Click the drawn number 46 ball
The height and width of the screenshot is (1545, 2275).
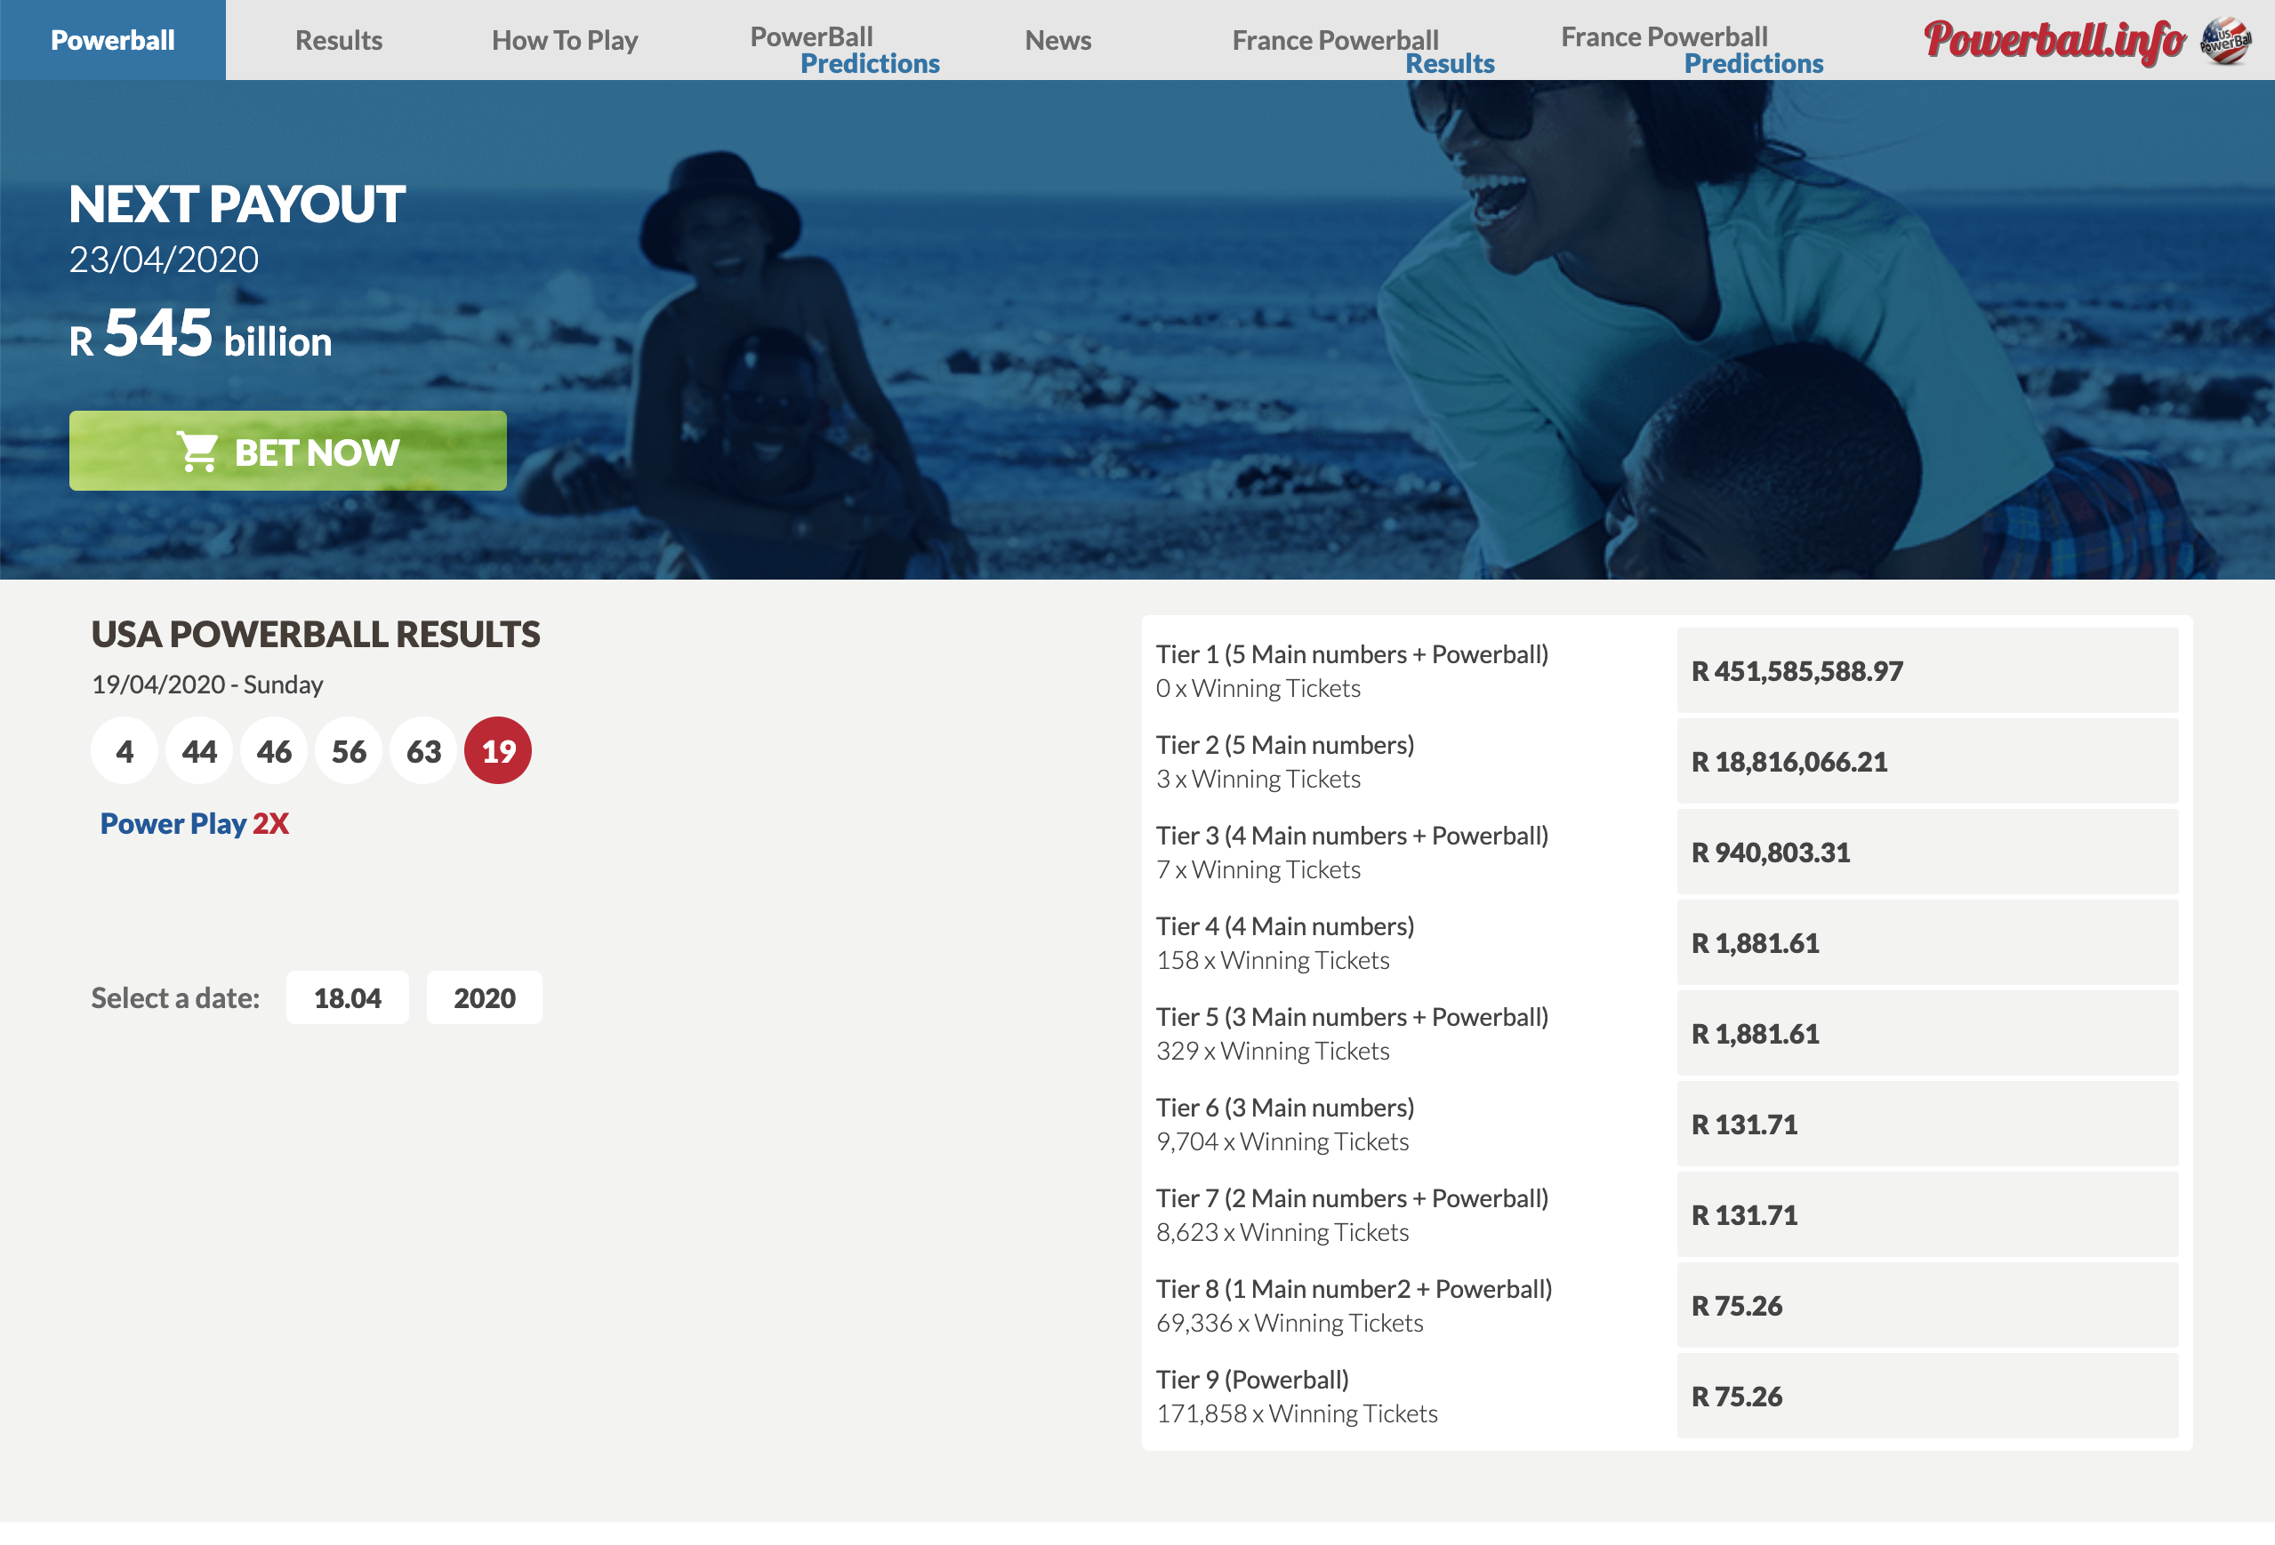click(274, 751)
